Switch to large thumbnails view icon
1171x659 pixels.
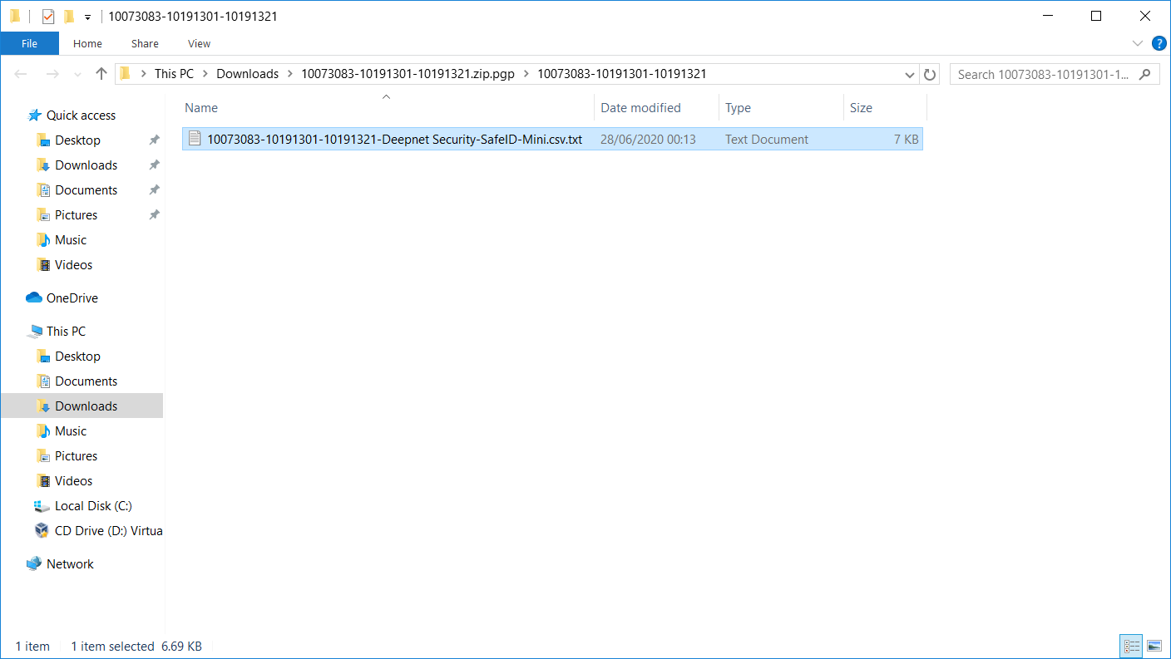[x=1154, y=646]
